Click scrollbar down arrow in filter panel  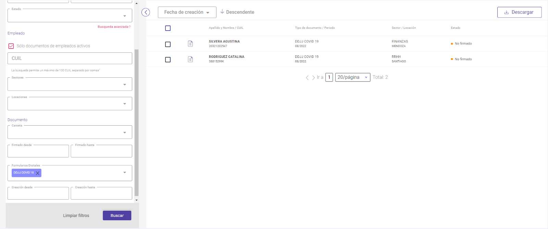click(x=137, y=200)
